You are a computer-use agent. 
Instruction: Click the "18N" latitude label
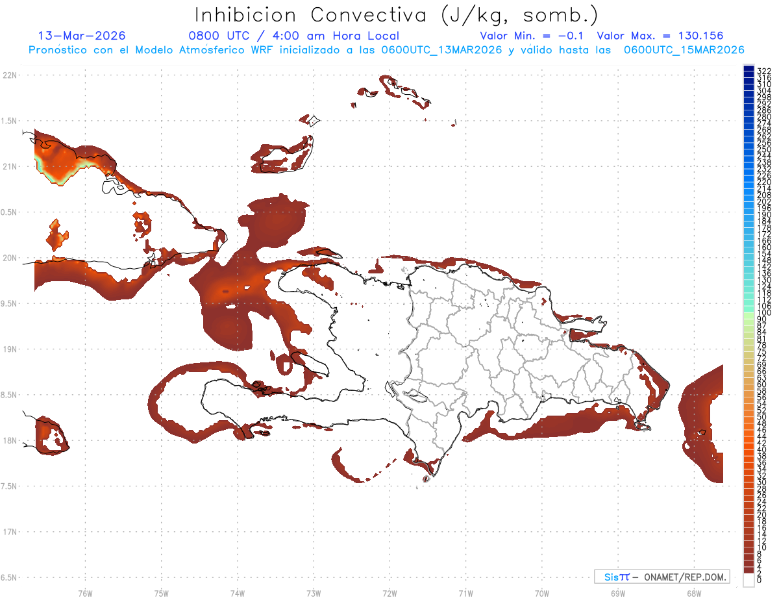pyautogui.click(x=10, y=440)
